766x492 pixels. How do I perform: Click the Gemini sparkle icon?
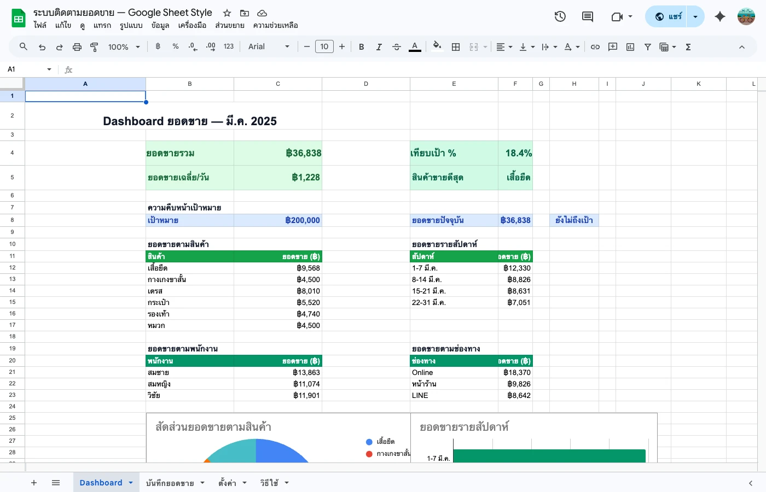click(720, 16)
